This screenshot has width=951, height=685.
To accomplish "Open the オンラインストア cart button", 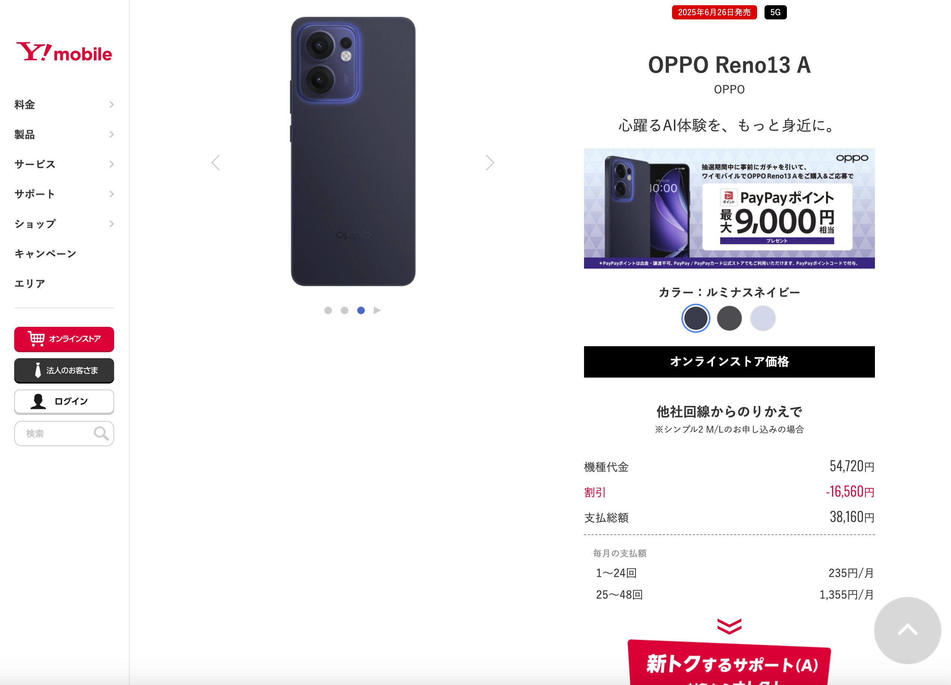I will pyautogui.click(x=64, y=339).
